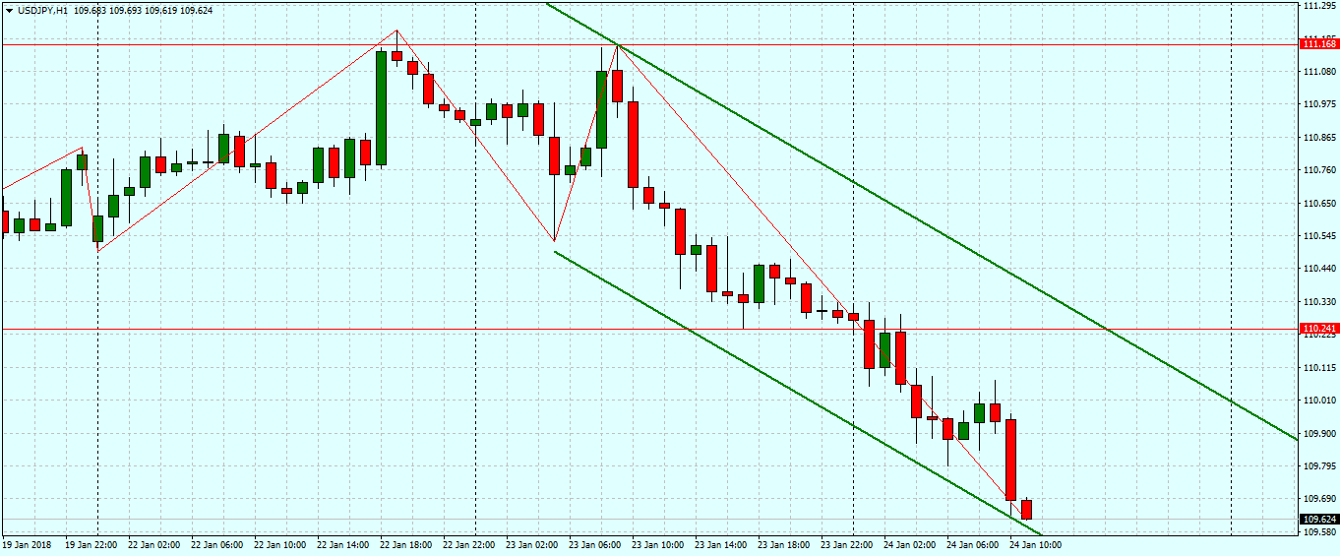Click the tall green candle before 22 Jan 18:00
The width and height of the screenshot is (1340, 556).
click(x=381, y=108)
